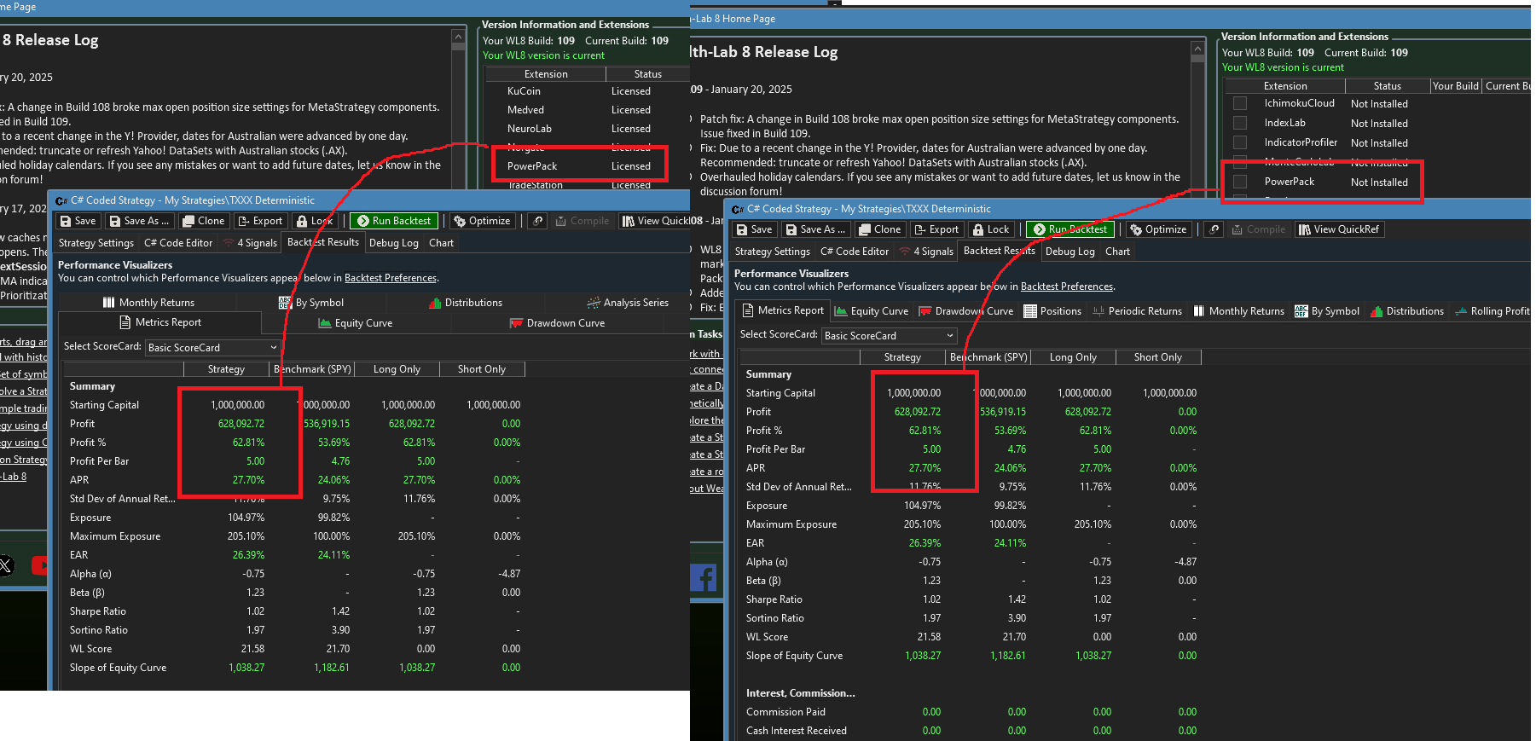This screenshot has width=1536, height=741.
Task: Open the 4 Signals tab in the right window
Action: 926,252
